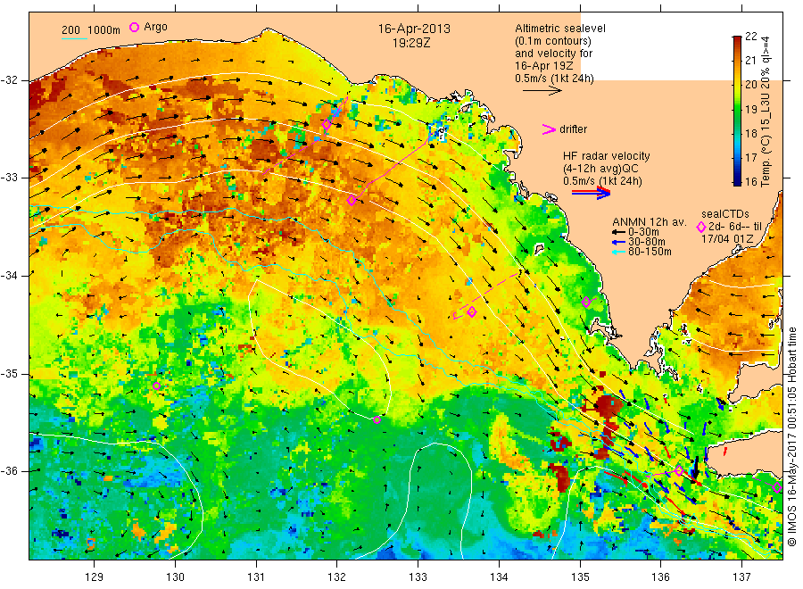Image resolution: width=803 pixels, height=589 pixels.
Task: Click the '17/04 01Z' text
Action: coord(727,239)
